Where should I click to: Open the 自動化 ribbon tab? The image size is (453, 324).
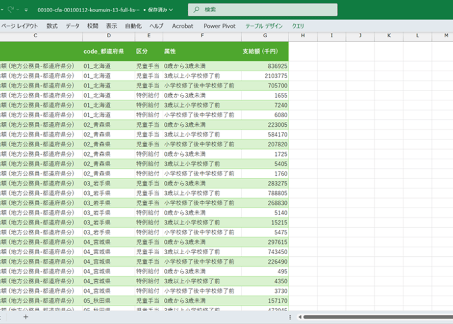click(x=133, y=26)
